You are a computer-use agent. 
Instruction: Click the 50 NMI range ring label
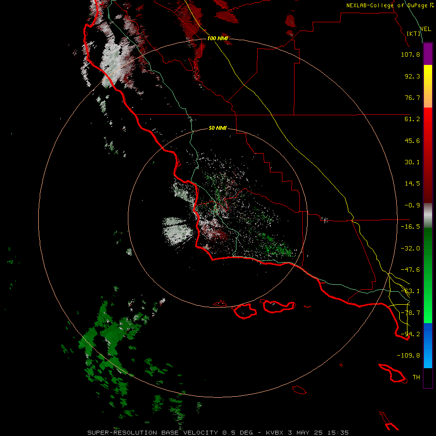[x=218, y=128]
